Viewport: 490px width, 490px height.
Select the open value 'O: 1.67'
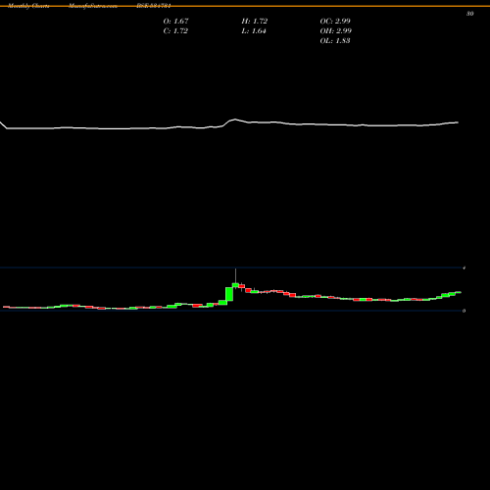175,22
